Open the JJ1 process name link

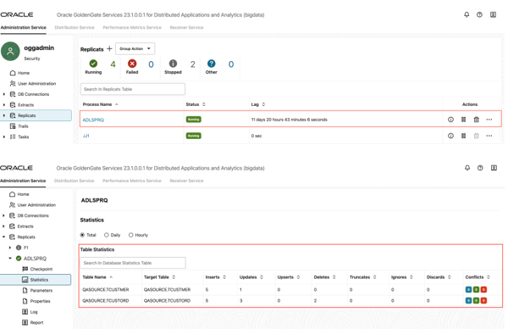coord(86,136)
